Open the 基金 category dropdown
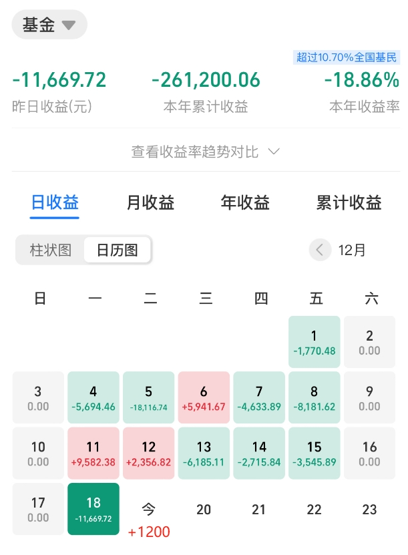Screen dimensions: 408x555 pyautogui.click(x=49, y=25)
